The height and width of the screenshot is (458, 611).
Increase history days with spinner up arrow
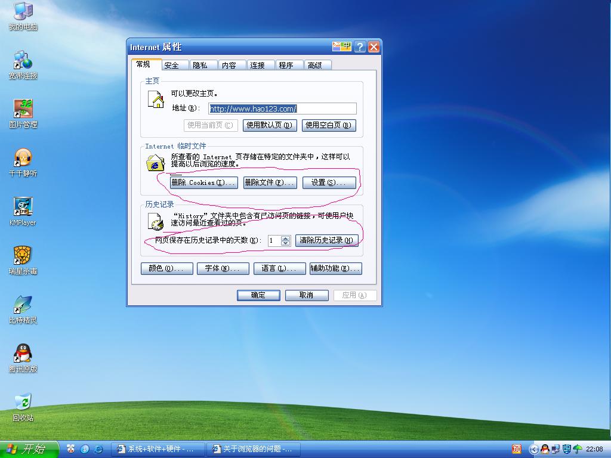tap(285, 238)
